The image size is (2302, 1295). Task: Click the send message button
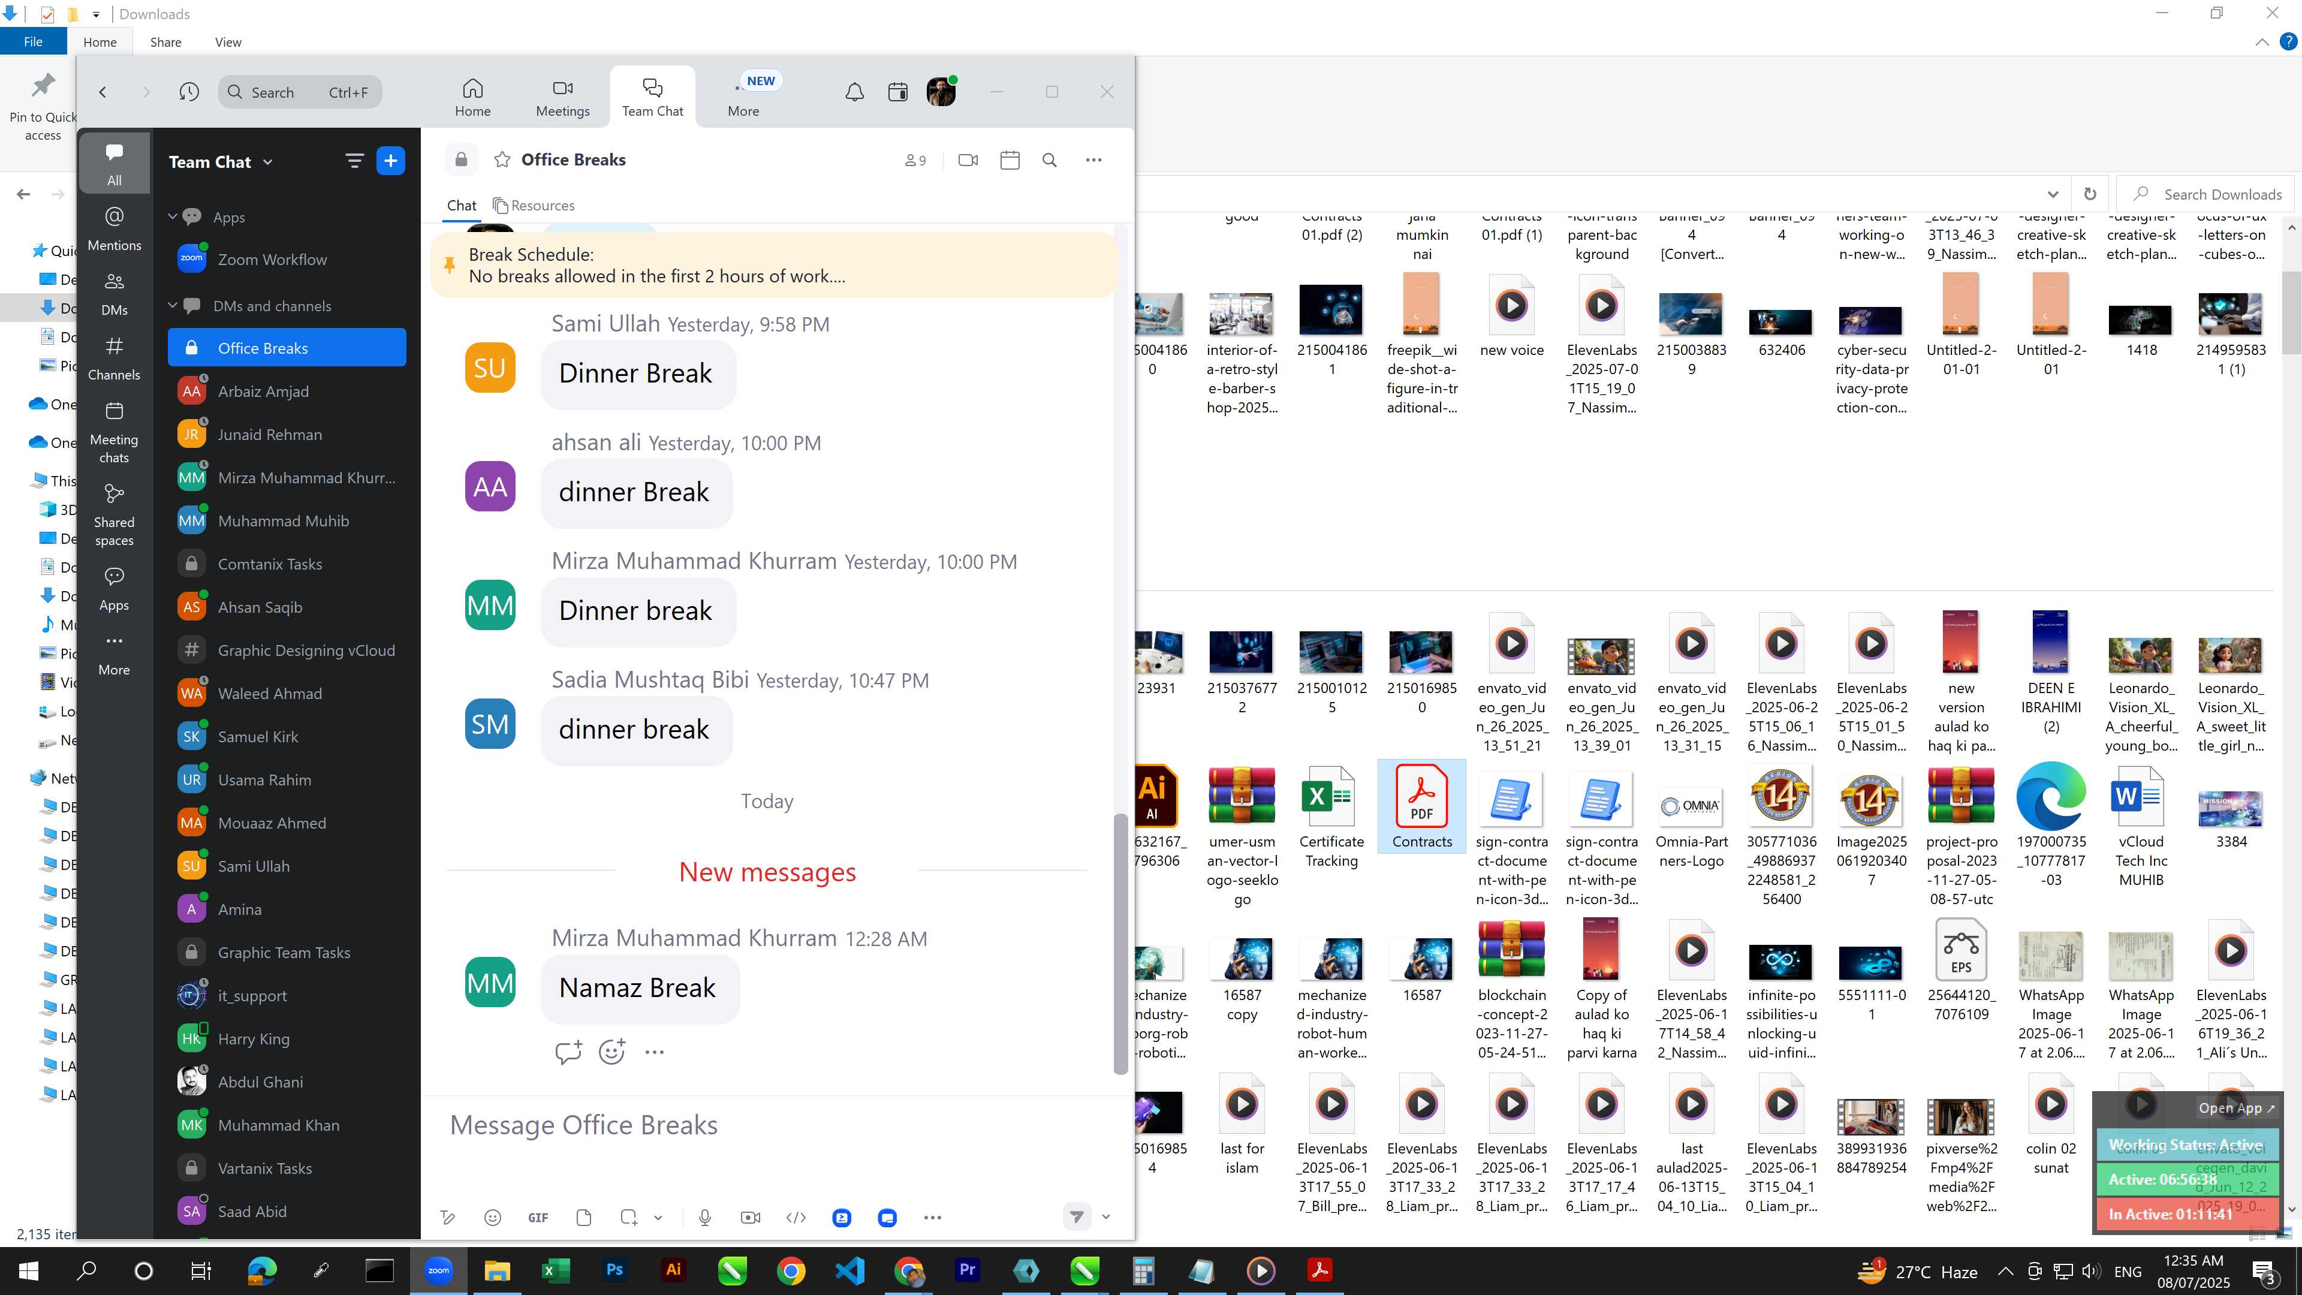point(1077,1216)
